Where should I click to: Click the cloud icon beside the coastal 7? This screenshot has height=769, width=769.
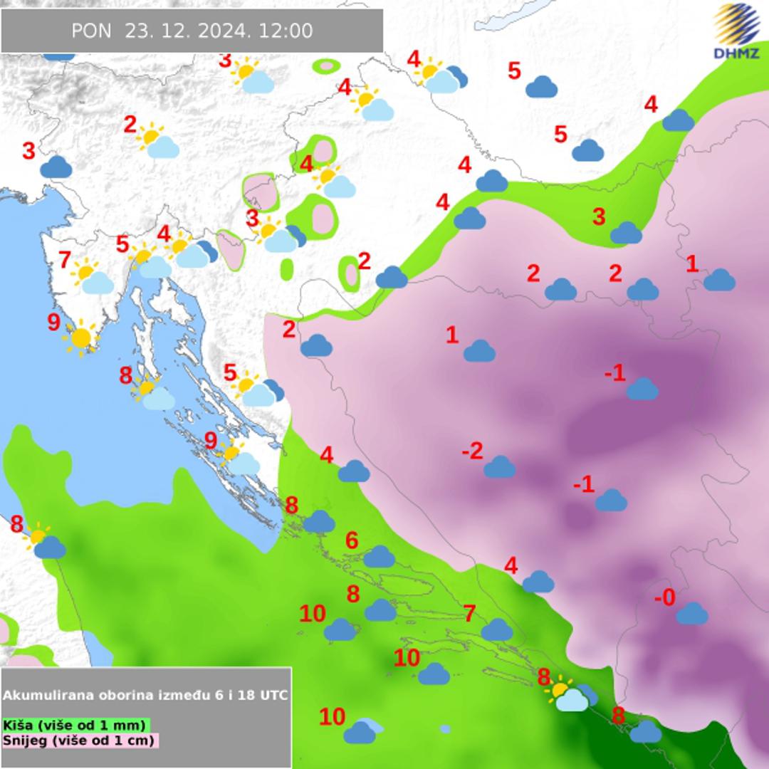496,629
